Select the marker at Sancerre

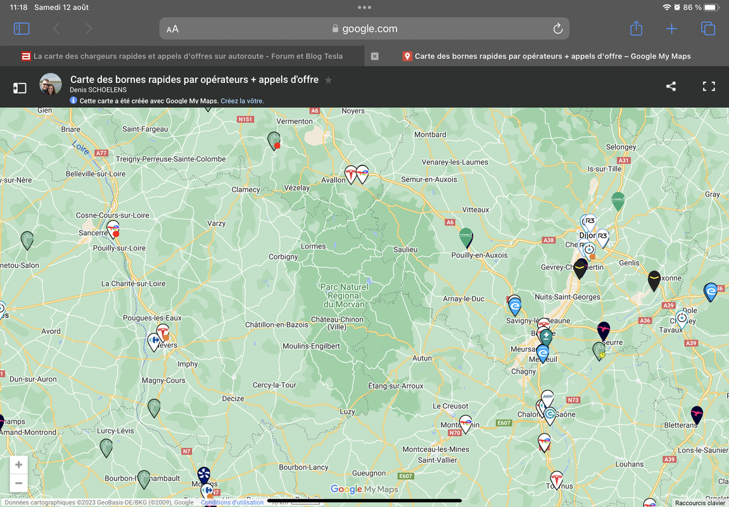pos(113,230)
